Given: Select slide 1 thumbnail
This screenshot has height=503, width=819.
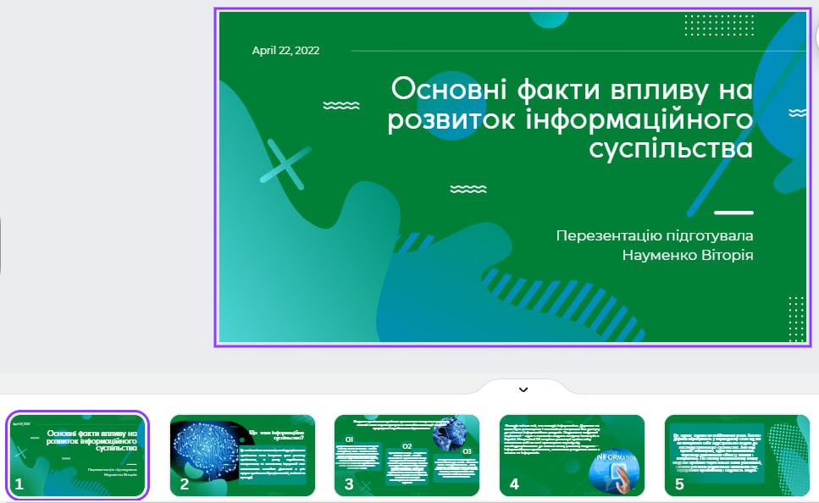Looking at the screenshot, I should 77,455.
